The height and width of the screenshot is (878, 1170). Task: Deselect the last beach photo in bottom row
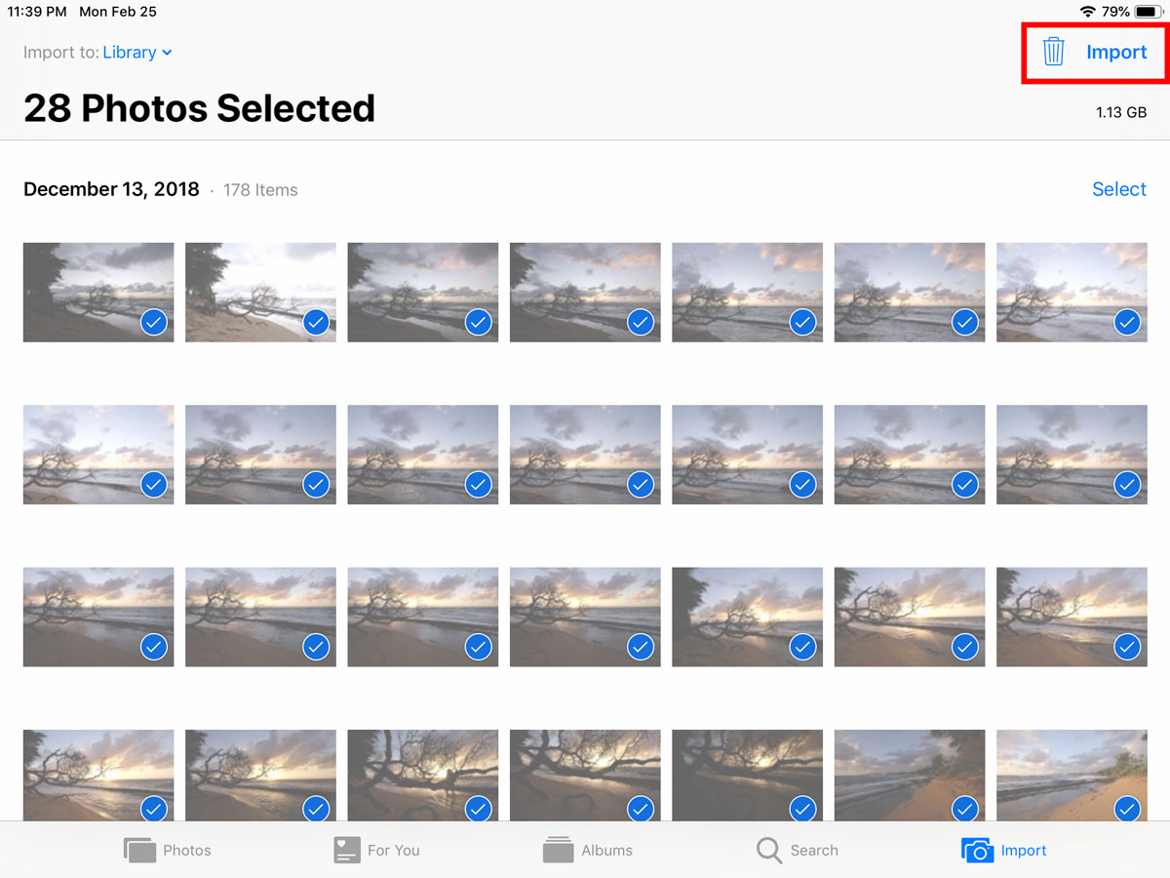pos(1127,808)
